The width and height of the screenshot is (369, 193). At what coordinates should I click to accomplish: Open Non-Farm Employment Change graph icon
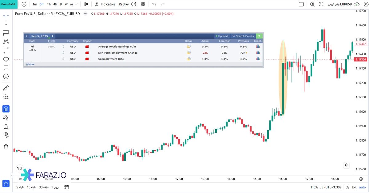pyautogui.click(x=258, y=53)
